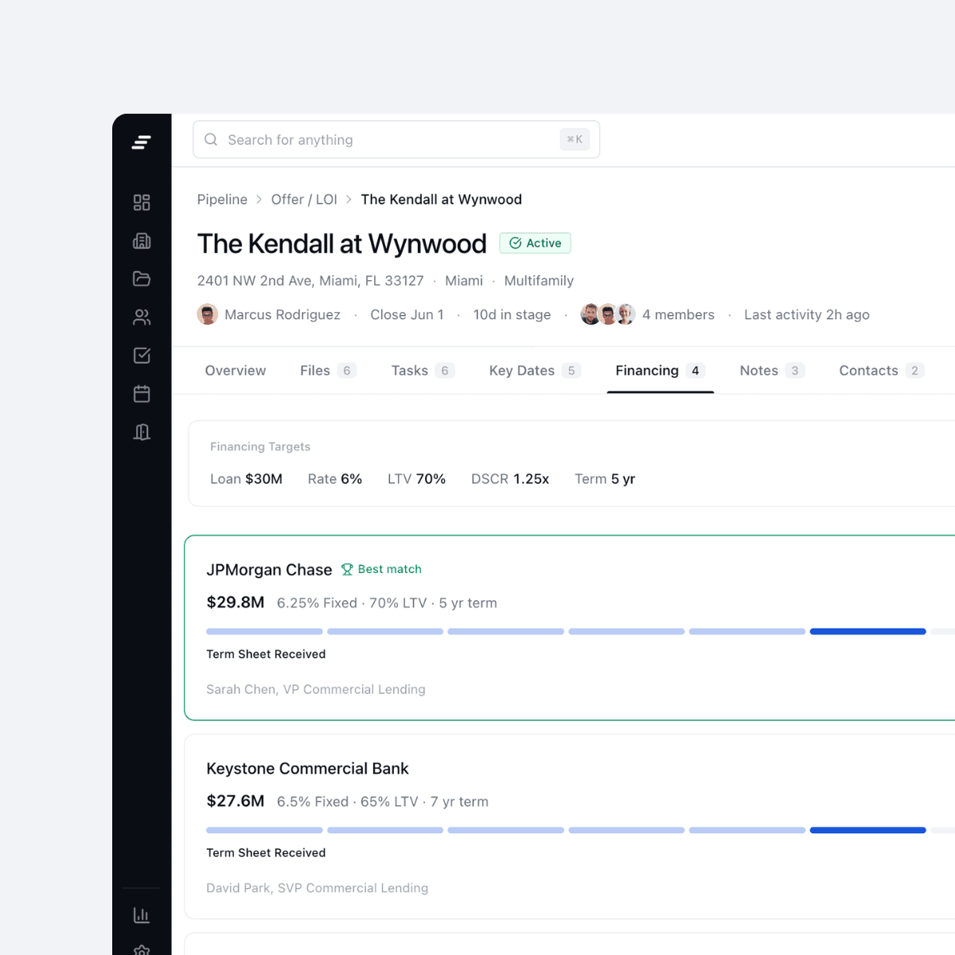Screen dimensions: 955x955
Task: Select the building/properties icon in sidebar
Action: (142, 240)
